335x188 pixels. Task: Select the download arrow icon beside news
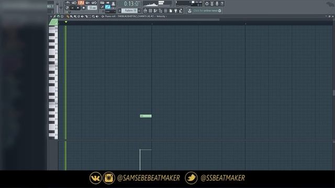pyautogui.click(x=189, y=10)
